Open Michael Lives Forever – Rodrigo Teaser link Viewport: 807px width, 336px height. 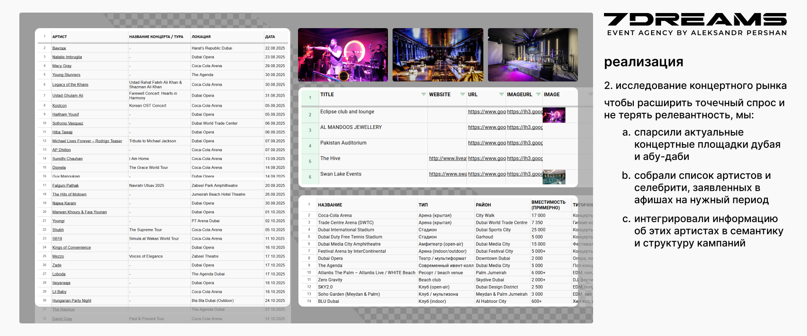click(87, 141)
